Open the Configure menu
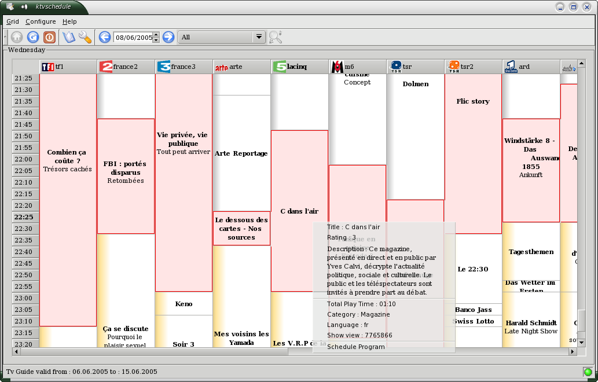The height and width of the screenshot is (382, 598). click(41, 22)
